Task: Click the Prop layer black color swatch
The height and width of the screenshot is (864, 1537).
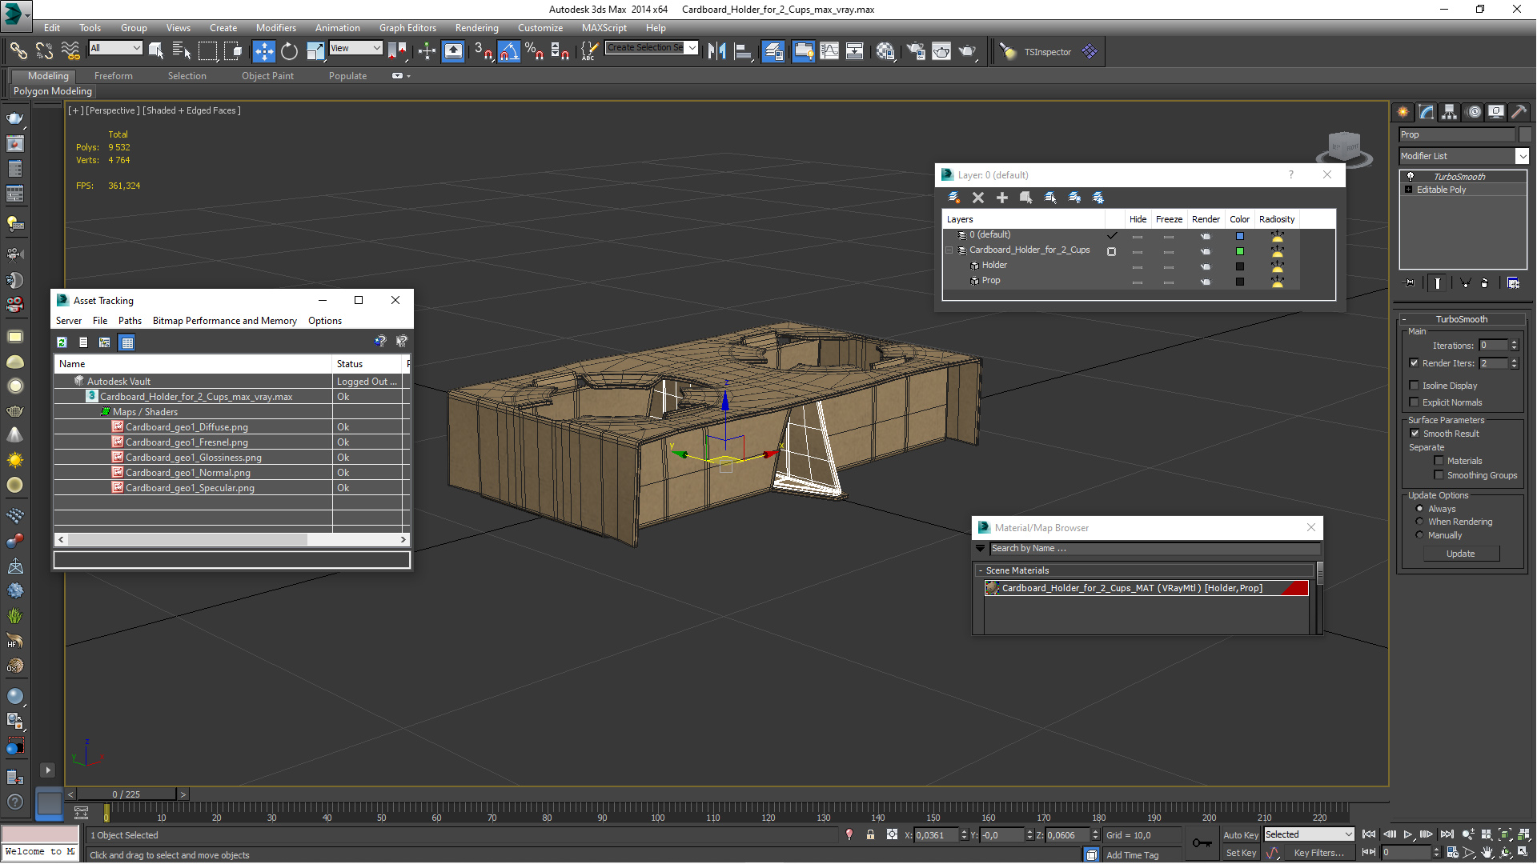Action: 1240,282
